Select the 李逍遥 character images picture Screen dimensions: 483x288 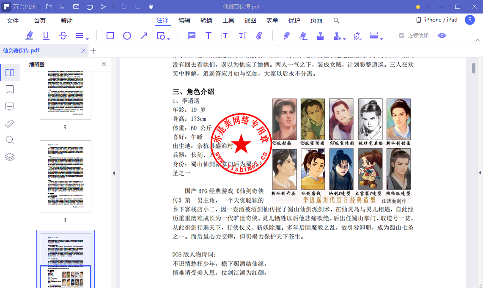341,151
